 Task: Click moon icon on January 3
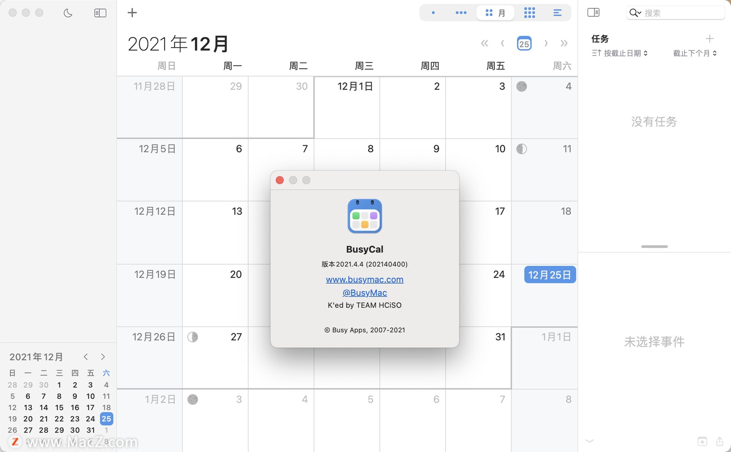(x=193, y=399)
